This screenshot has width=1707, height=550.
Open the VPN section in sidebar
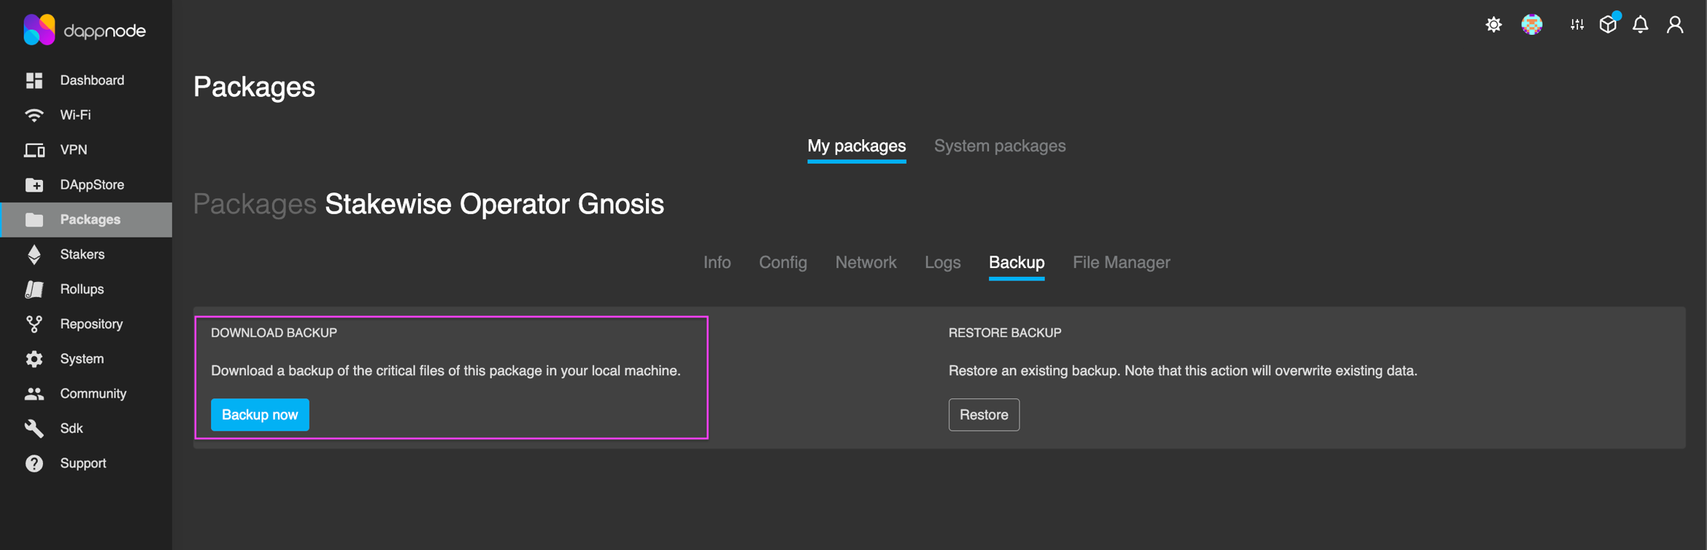[73, 150]
